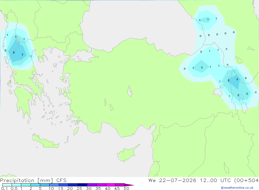
Task: Click the 25–30 mm legend color segment
Action: [82, 185]
